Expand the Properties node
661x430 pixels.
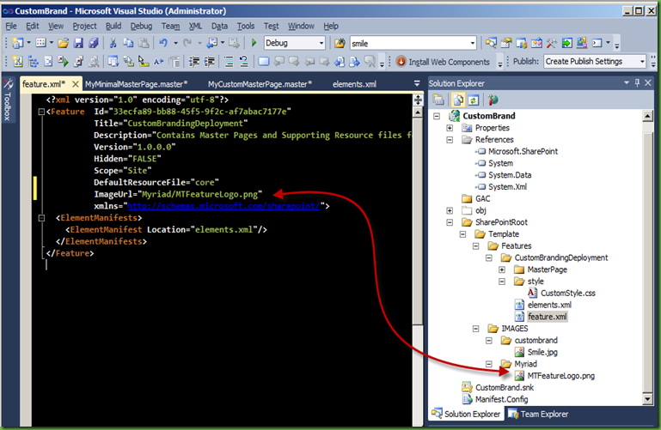click(x=450, y=128)
